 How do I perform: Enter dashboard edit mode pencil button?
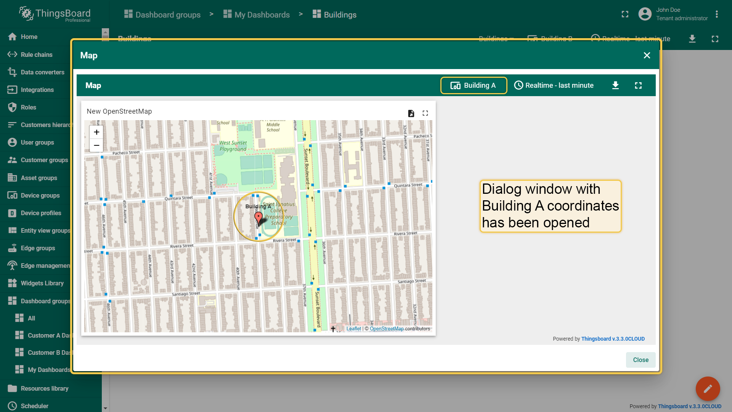[x=708, y=389]
